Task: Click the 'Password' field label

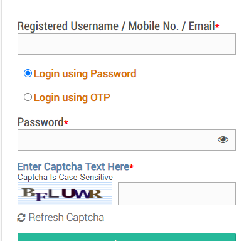Action: pyautogui.click(x=41, y=122)
